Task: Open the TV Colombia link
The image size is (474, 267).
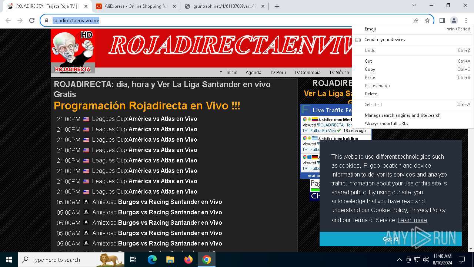Action: (x=307, y=73)
